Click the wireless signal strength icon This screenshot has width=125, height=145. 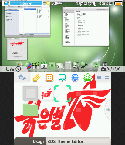[x=5, y=3]
